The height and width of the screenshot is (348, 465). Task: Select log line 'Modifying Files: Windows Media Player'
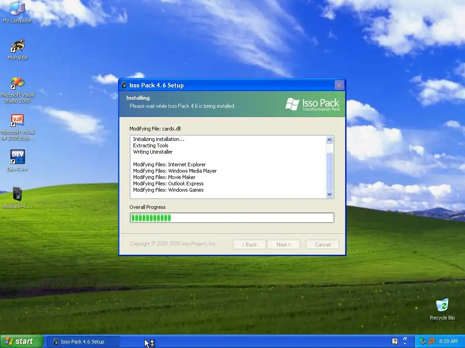tap(175, 171)
